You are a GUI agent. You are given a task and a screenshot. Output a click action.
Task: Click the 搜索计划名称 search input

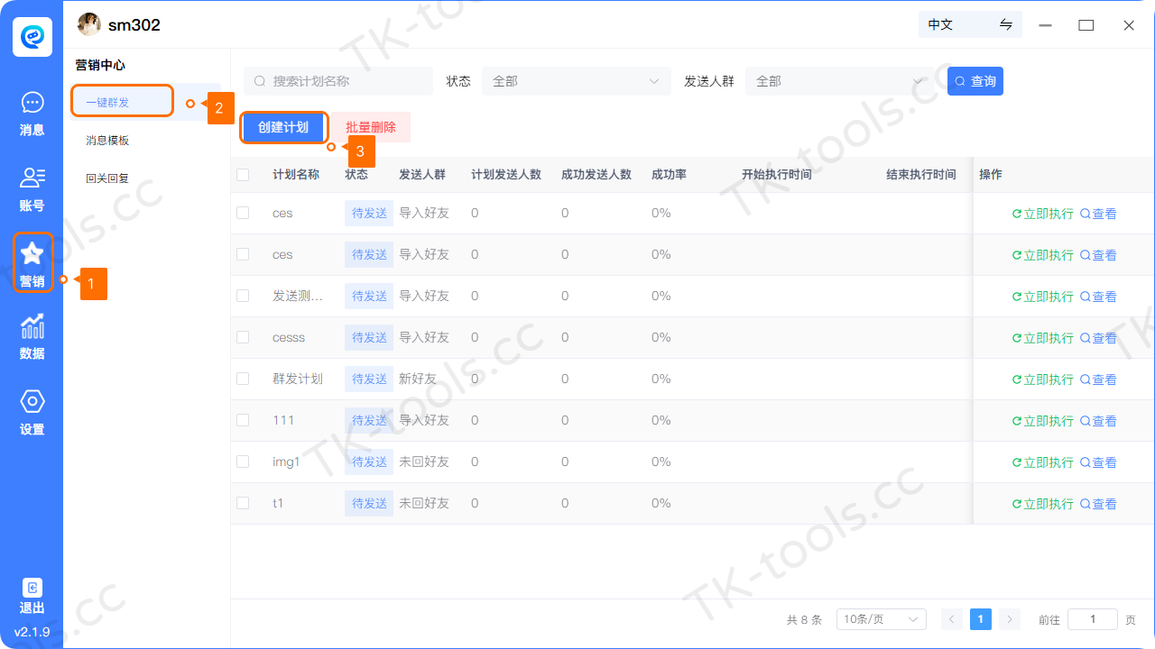tap(338, 81)
